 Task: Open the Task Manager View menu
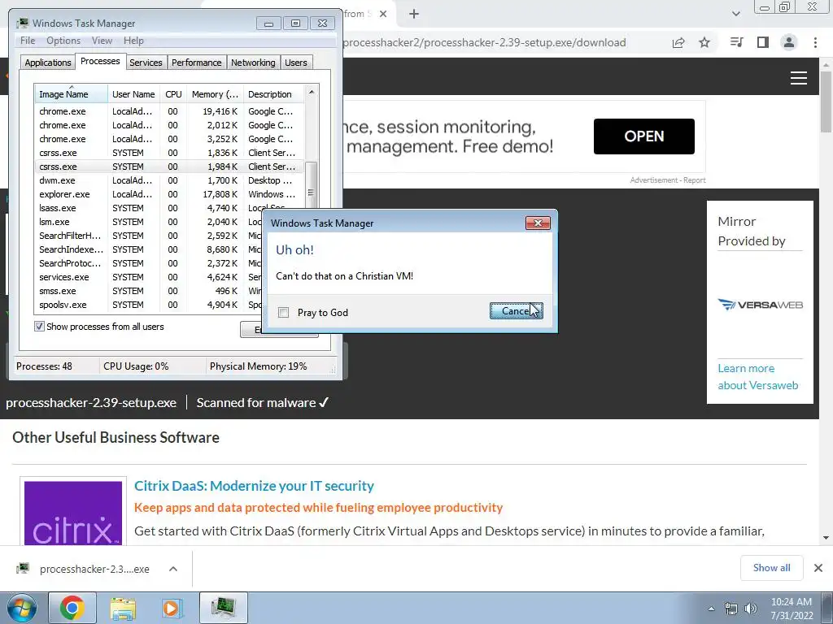(x=102, y=41)
